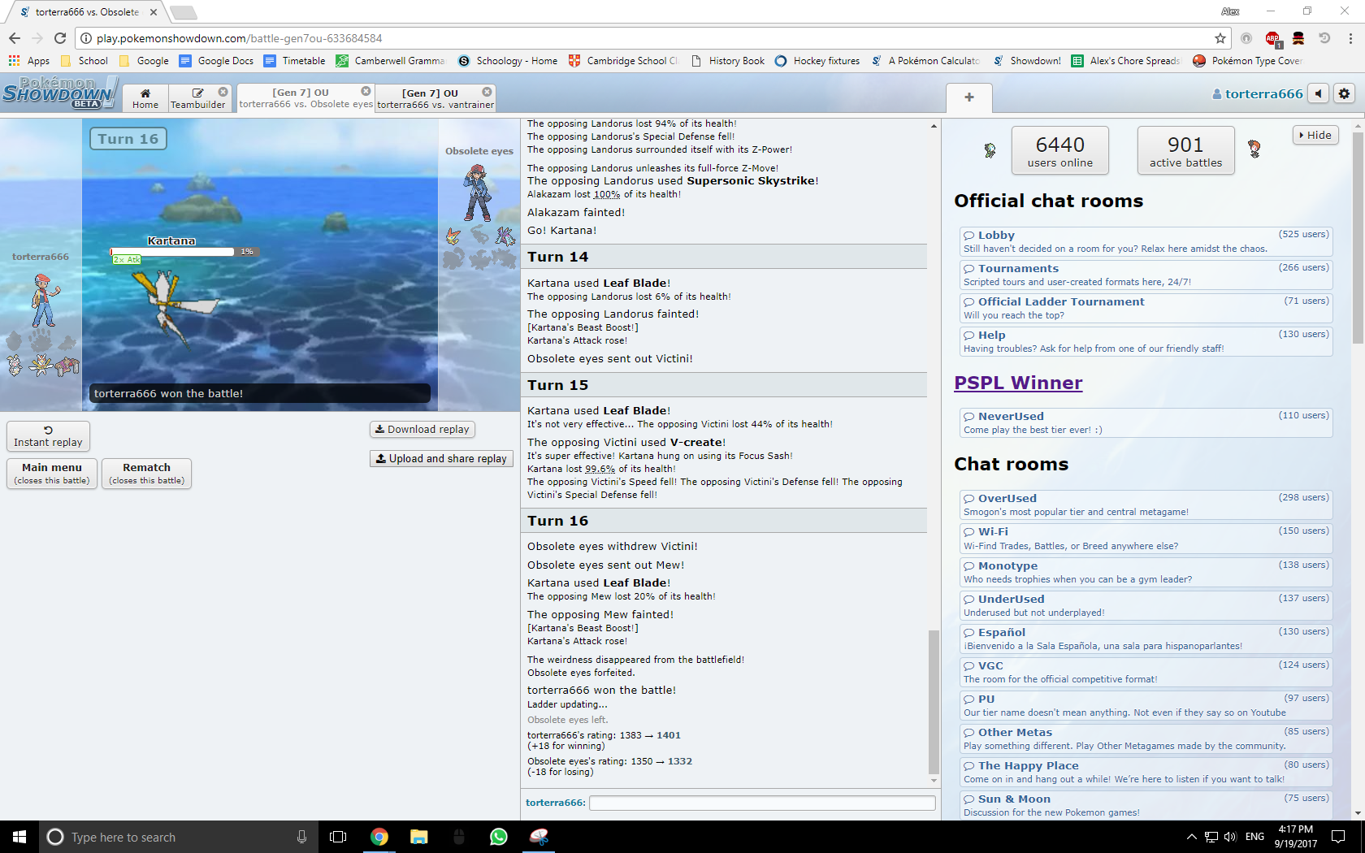Switch to the Home tab
The height and width of the screenshot is (853, 1365).
pyautogui.click(x=145, y=97)
